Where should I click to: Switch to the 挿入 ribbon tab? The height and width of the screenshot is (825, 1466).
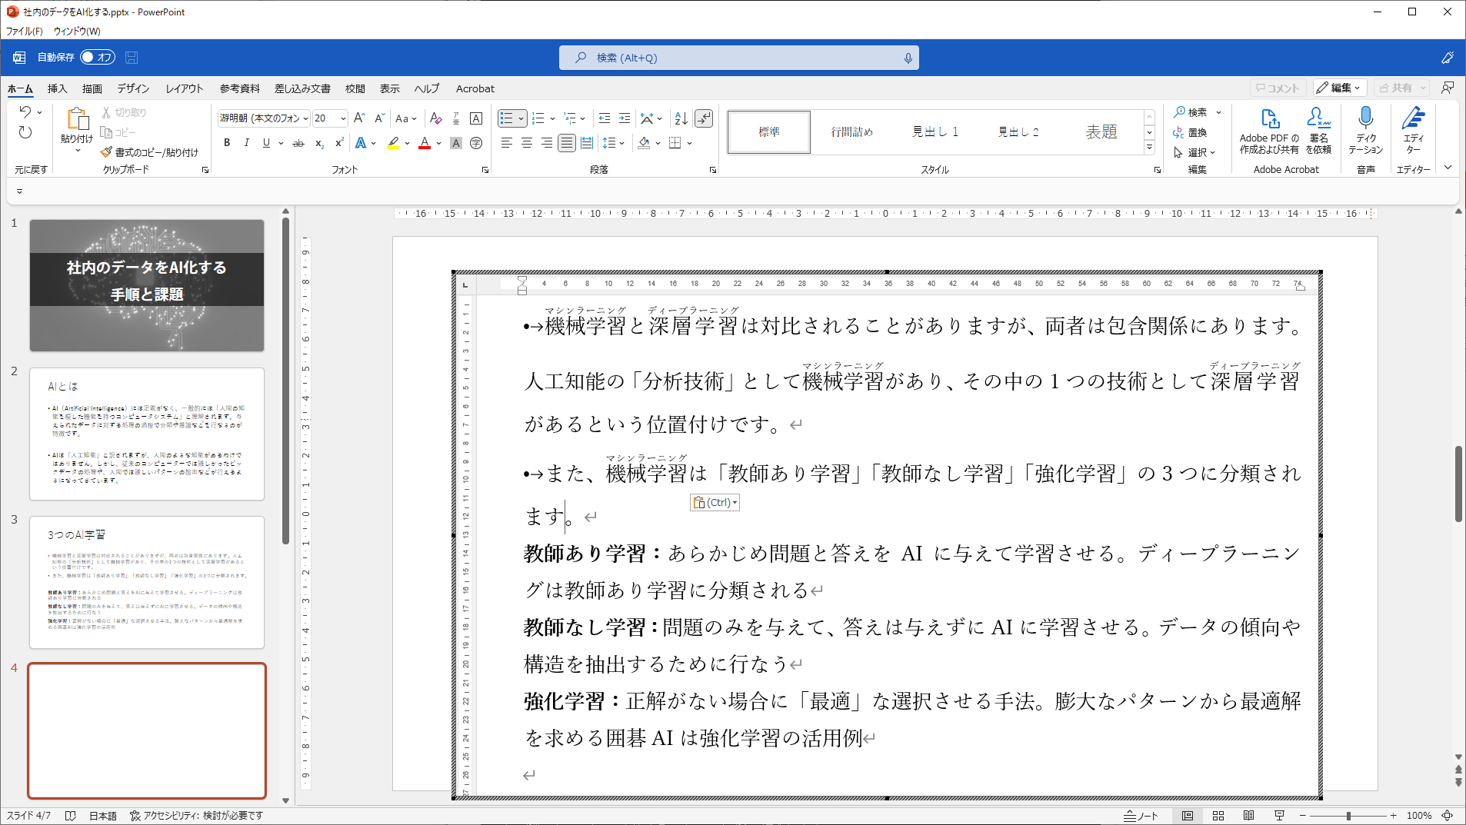click(57, 88)
